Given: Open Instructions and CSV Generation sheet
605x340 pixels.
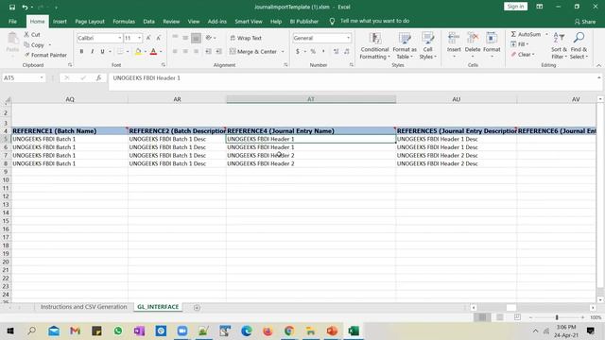Looking at the screenshot, I should point(84,307).
